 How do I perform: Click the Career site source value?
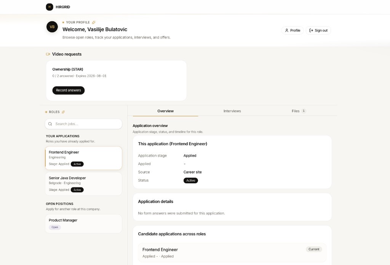tap(192, 172)
